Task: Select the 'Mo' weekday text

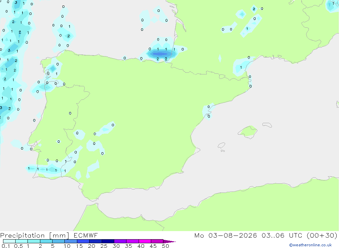Action: [x=199, y=235]
